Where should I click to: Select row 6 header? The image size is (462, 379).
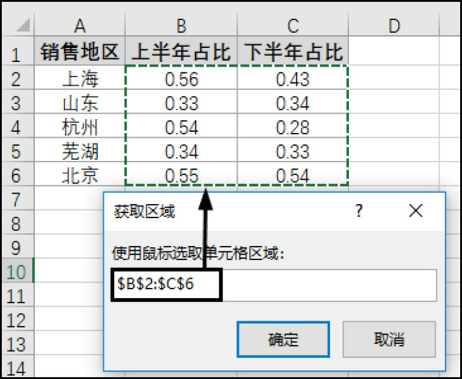[18, 174]
